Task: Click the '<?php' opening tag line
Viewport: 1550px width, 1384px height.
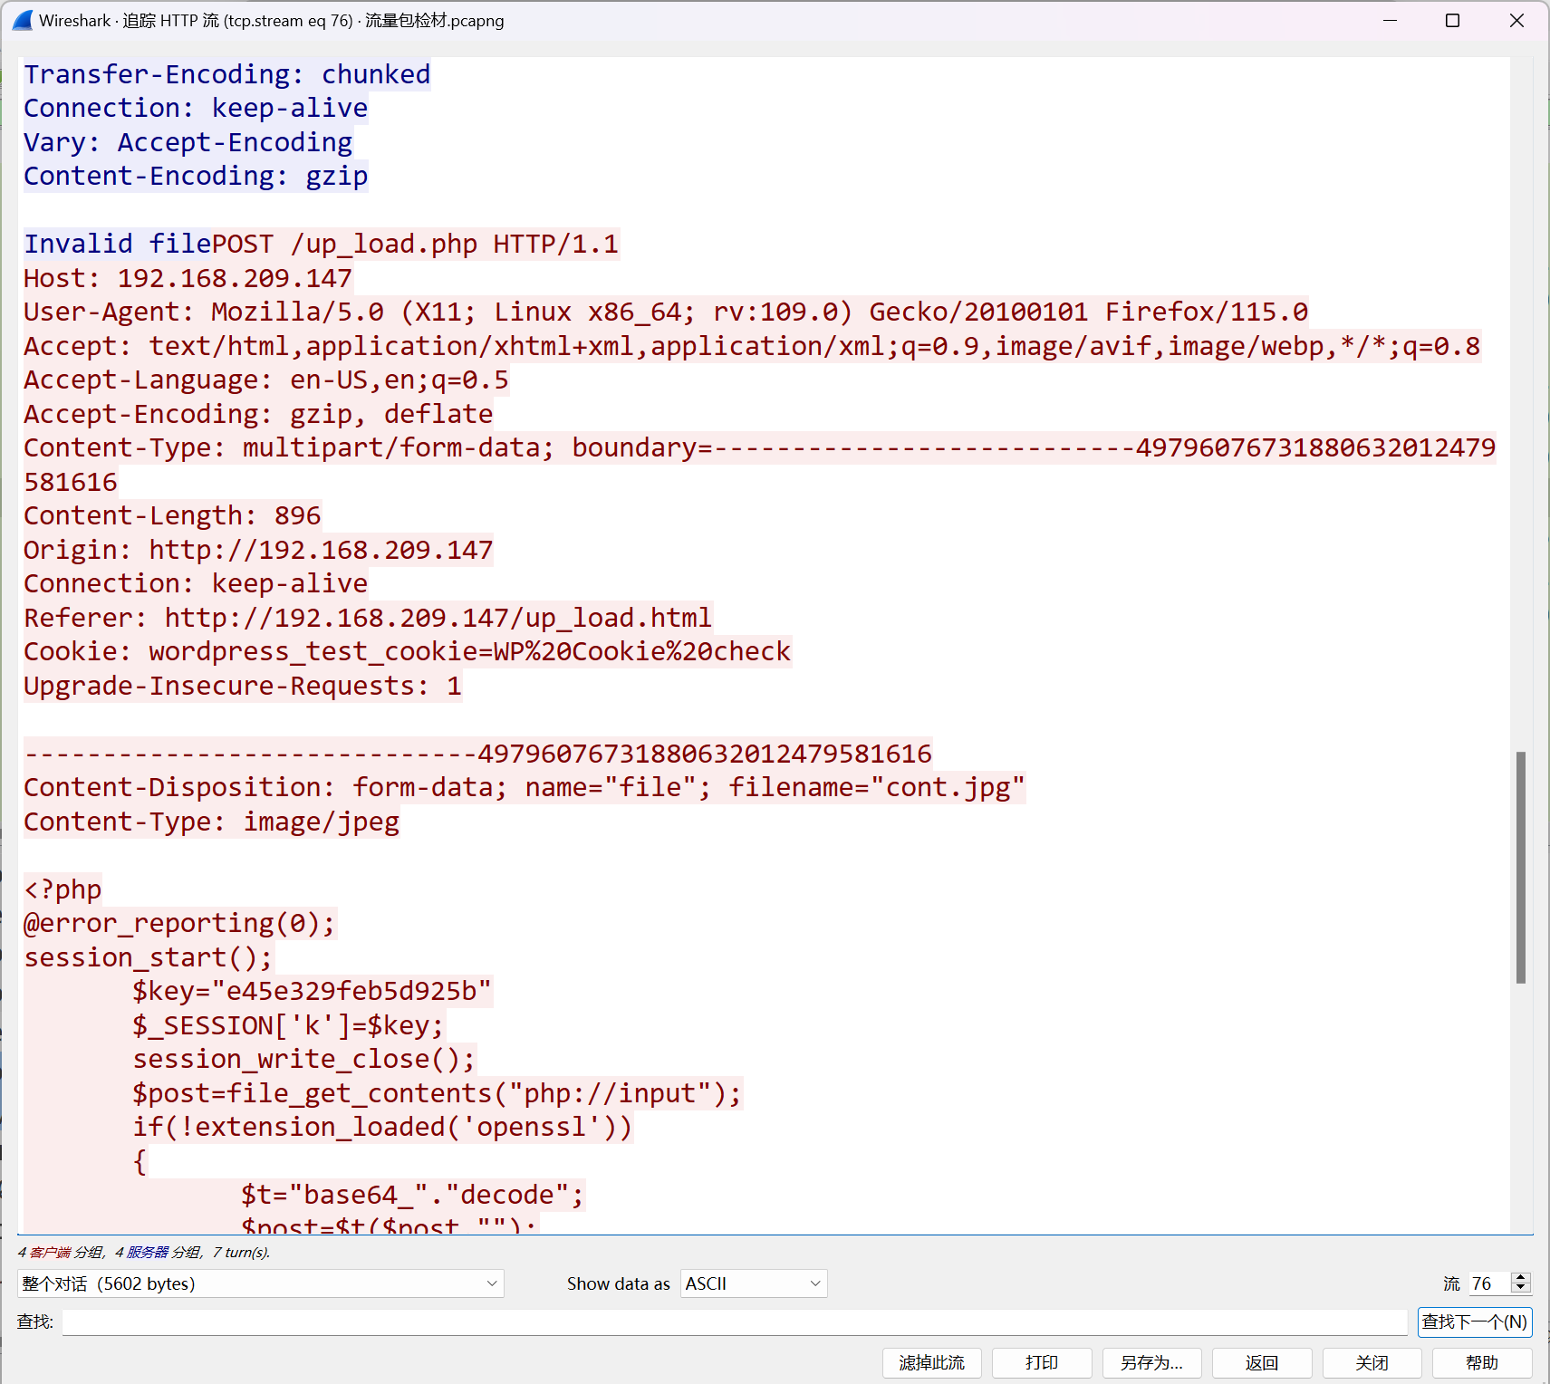Action: [x=63, y=889]
